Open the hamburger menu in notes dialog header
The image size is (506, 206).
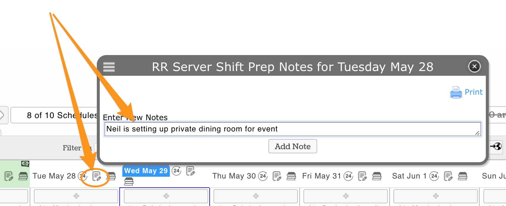coord(109,67)
